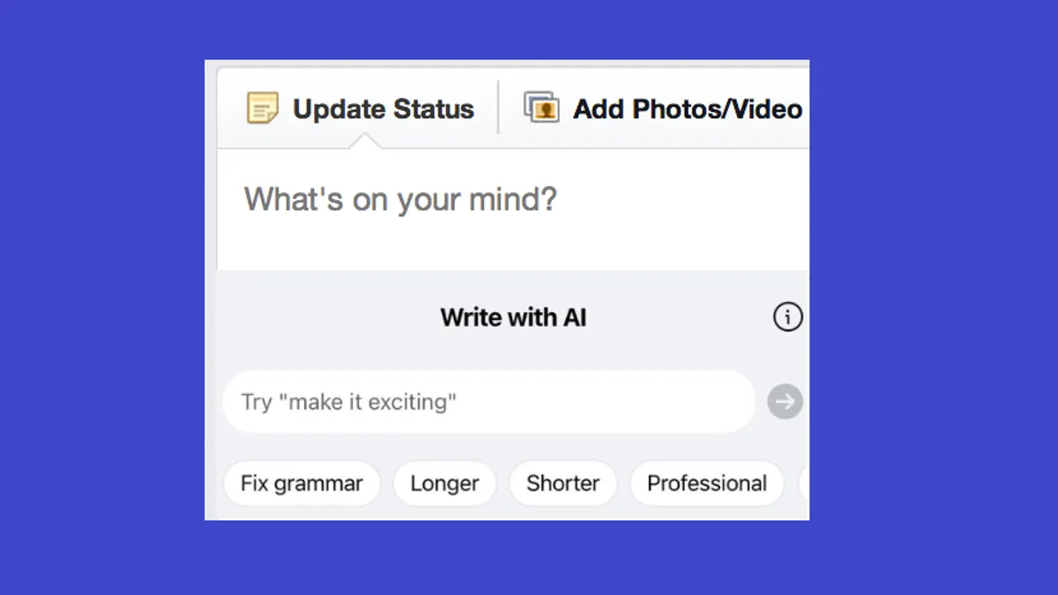Switch to the Update Status tab label
Viewport: 1058px width, 595px height.
(384, 108)
